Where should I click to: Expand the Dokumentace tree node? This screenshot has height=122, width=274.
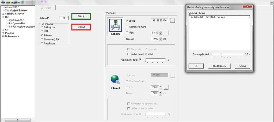[x=3, y=36]
